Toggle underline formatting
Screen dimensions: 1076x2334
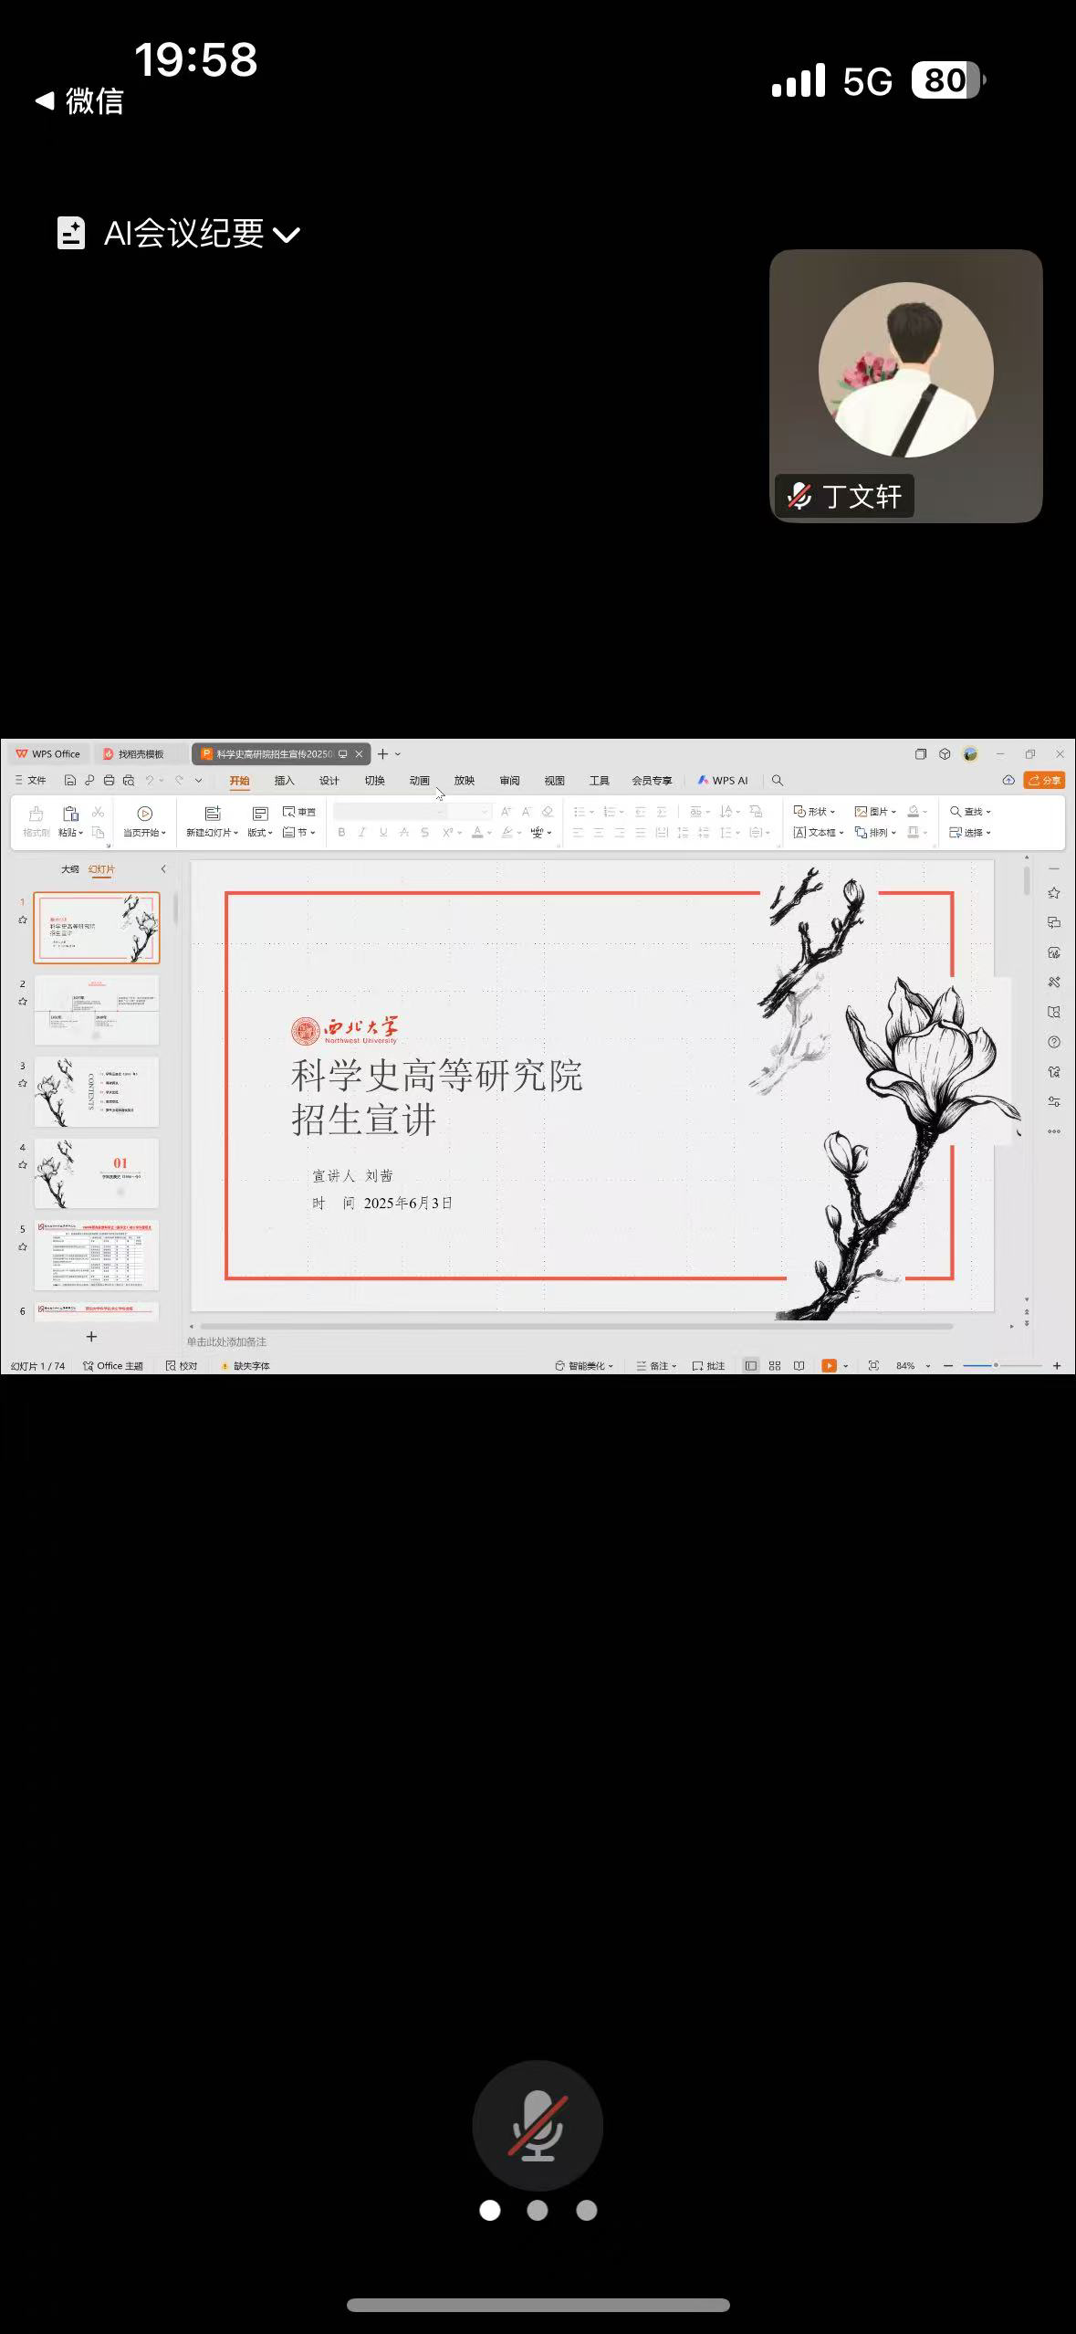tap(383, 833)
